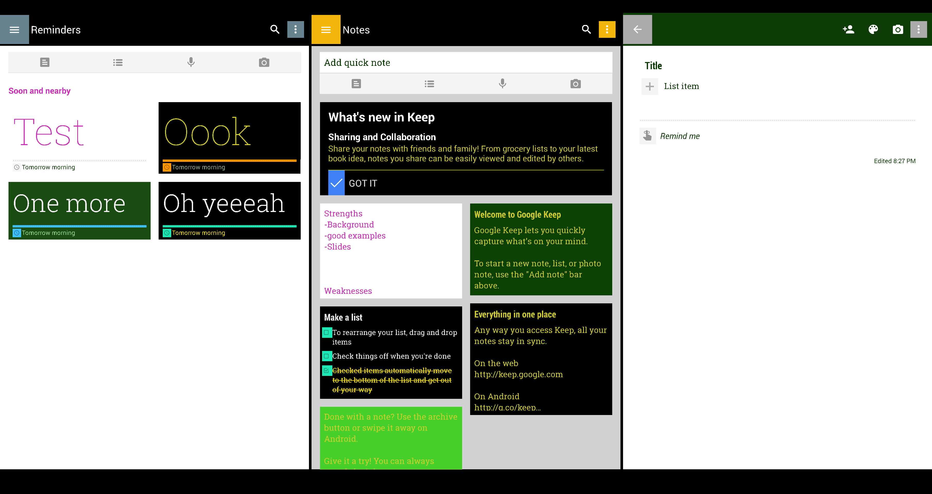Search notes with magnifier icon in Notes
This screenshot has width=932, height=494.
pyautogui.click(x=586, y=30)
